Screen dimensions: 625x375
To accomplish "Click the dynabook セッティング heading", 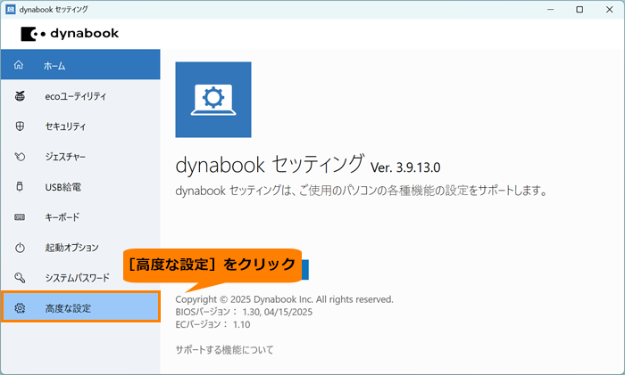I will pos(270,164).
